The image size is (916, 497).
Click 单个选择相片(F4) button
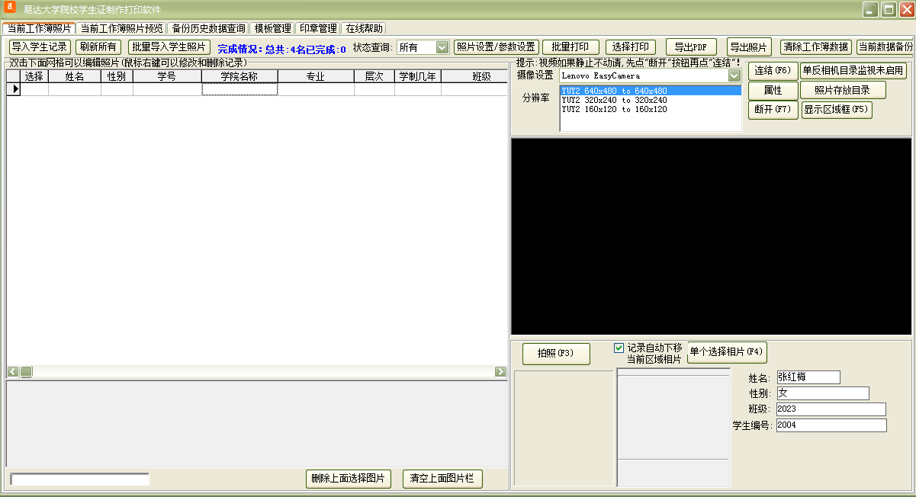(x=726, y=352)
